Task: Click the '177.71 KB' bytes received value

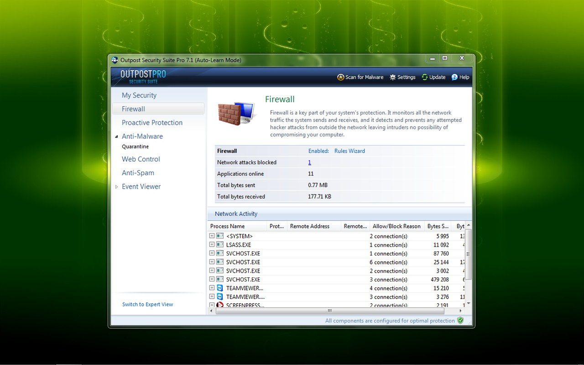Action: [319, 197]
